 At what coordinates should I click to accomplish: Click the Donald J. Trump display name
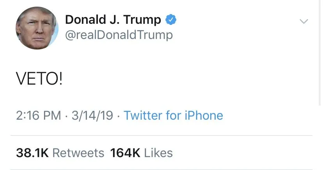[113, 19]
